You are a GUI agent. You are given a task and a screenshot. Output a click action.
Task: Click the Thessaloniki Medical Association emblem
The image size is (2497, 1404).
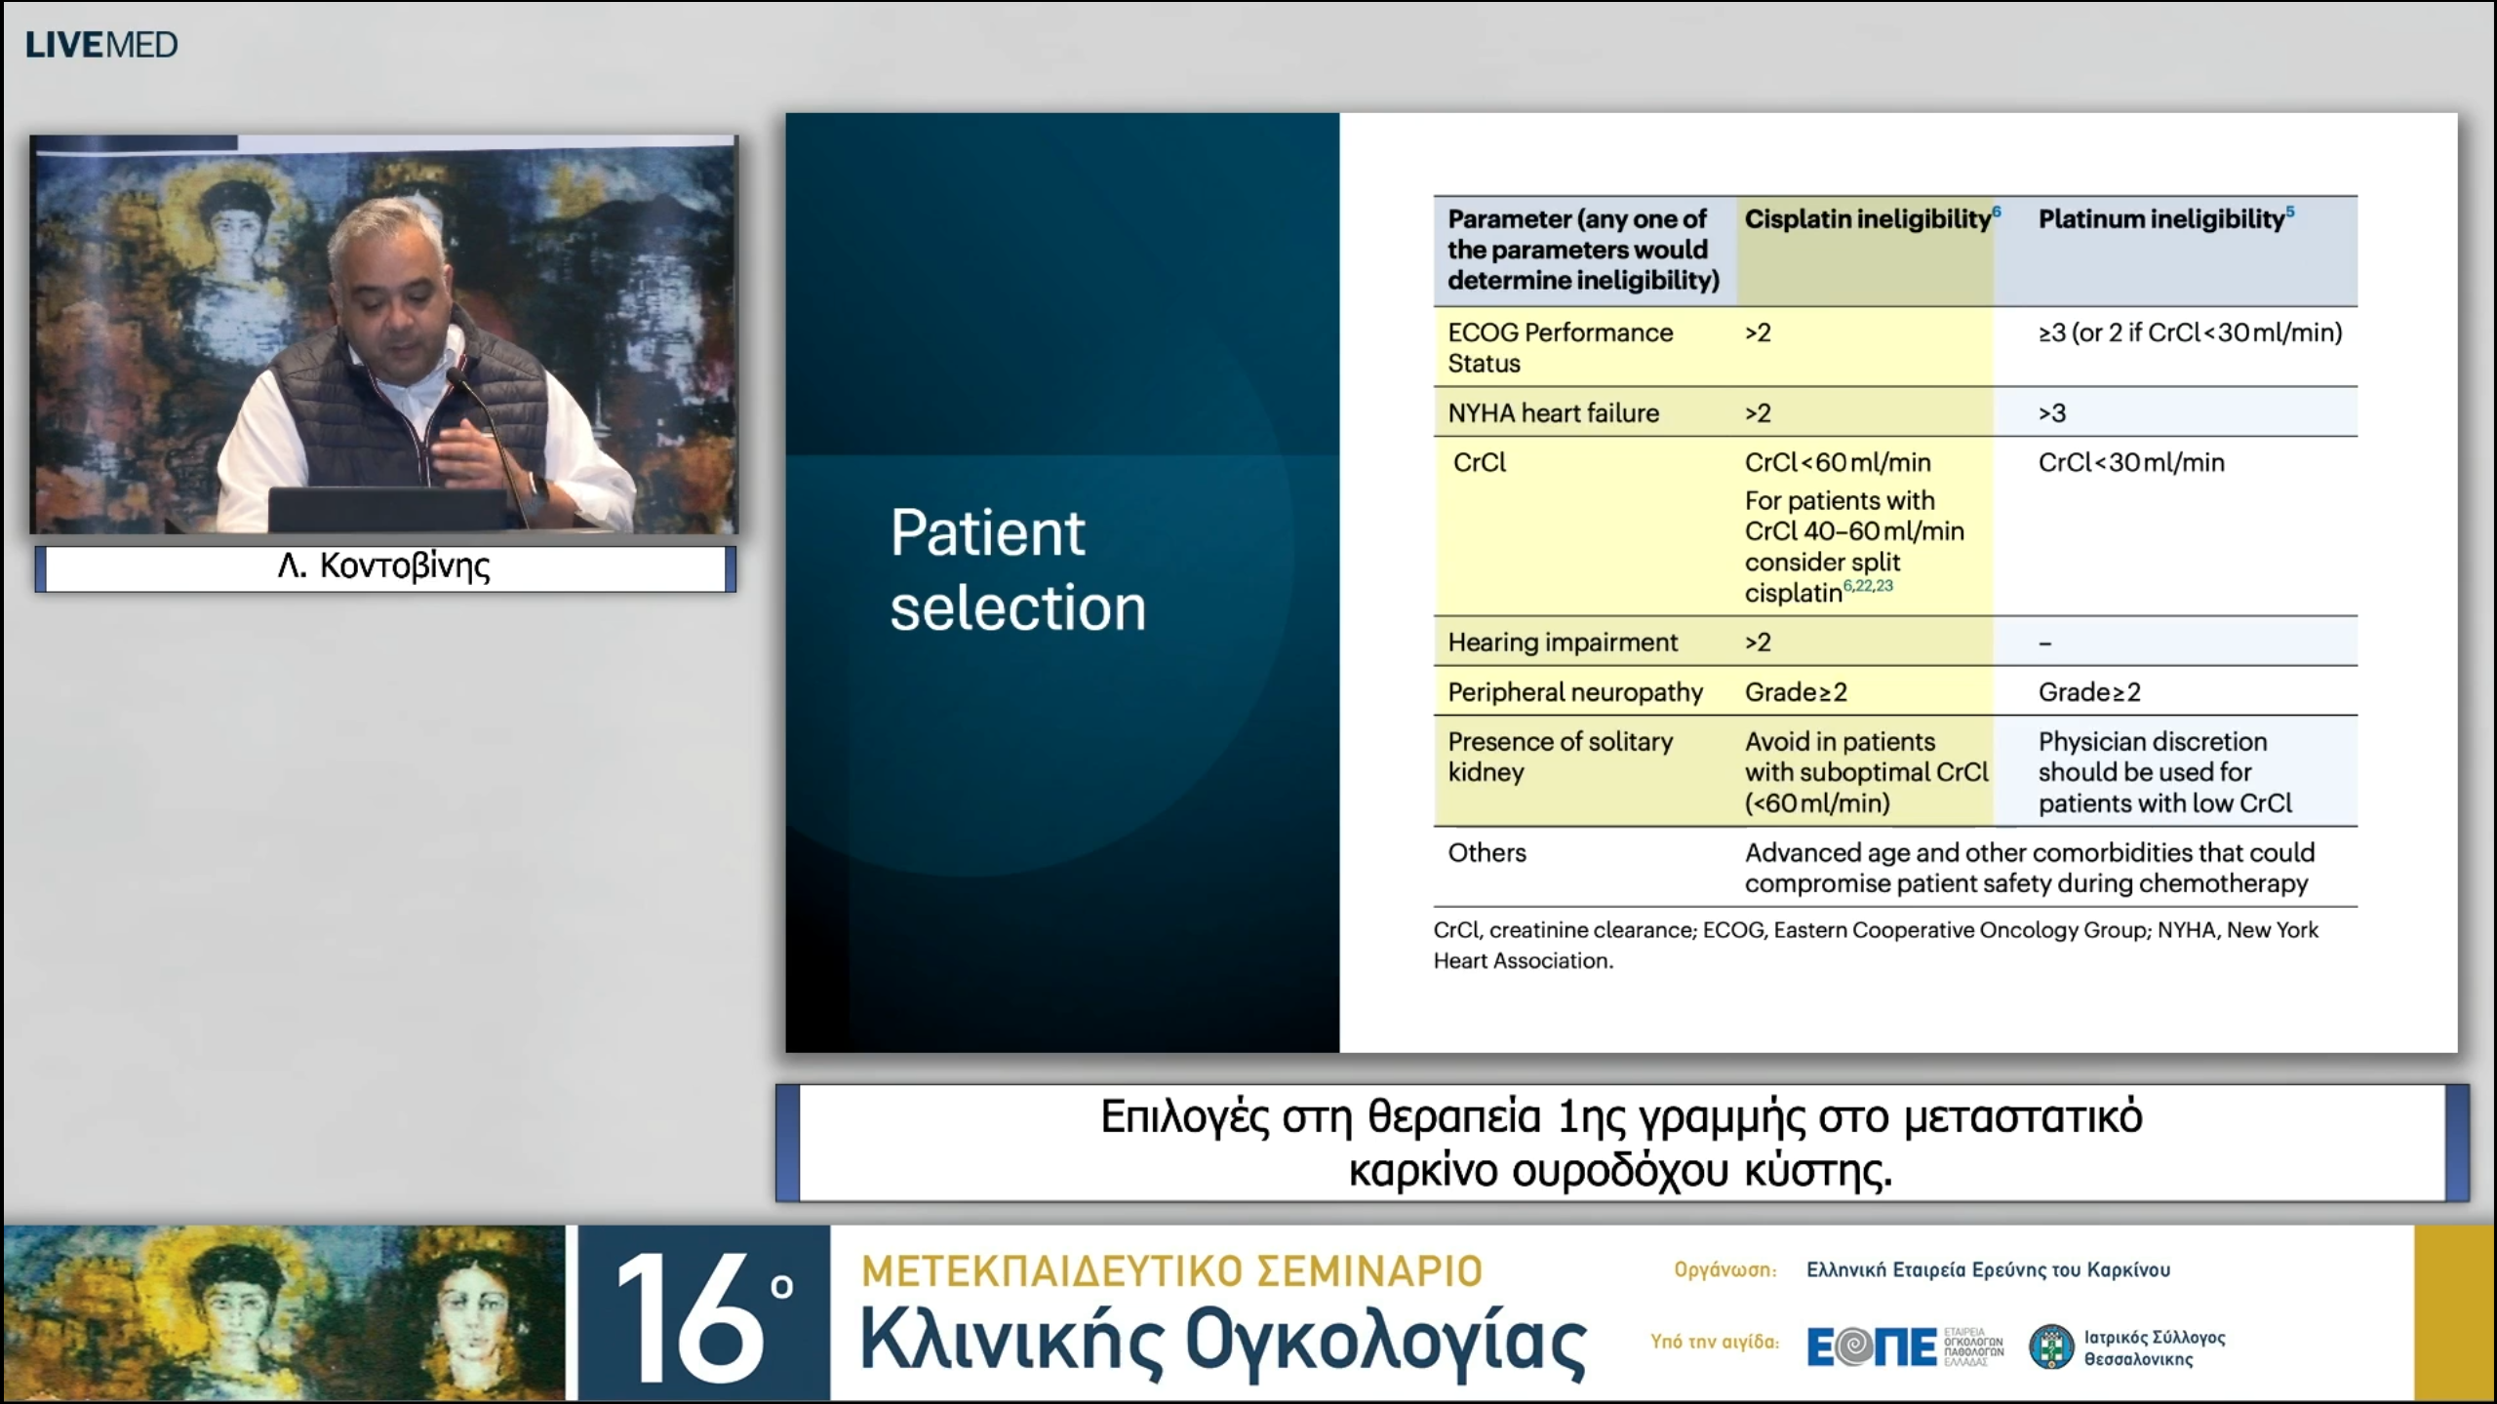[x=2050, y=1347]
